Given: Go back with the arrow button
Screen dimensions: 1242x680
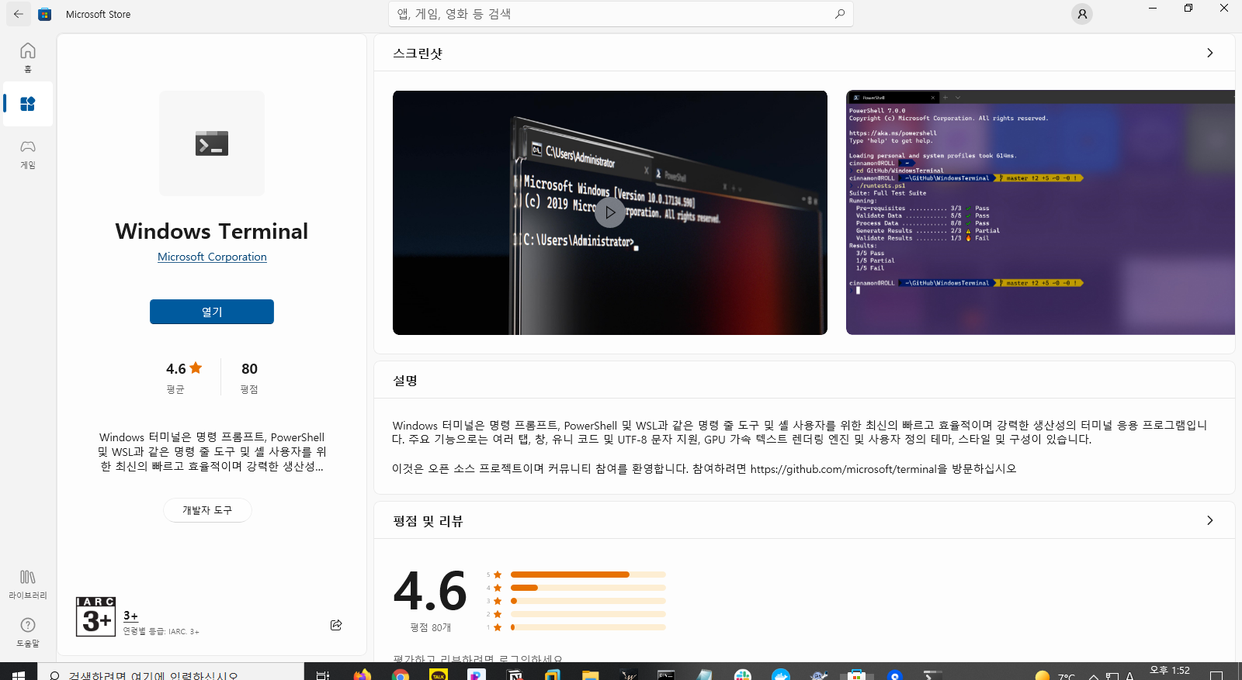Looking at the screenshot, I should [x=19, y=14].
